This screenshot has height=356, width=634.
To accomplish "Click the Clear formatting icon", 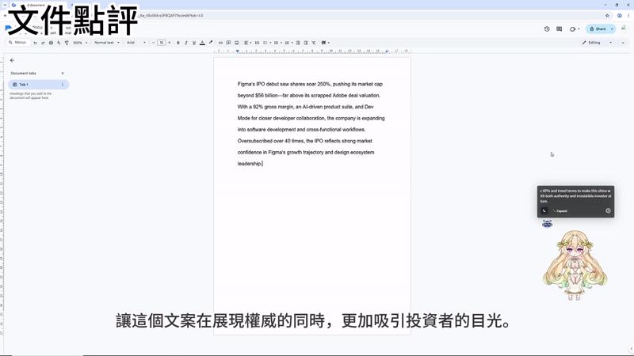I will click(314, 43).
